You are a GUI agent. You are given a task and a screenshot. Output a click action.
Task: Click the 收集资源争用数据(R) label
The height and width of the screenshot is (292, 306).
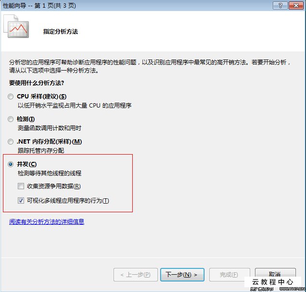click(54, 186)
